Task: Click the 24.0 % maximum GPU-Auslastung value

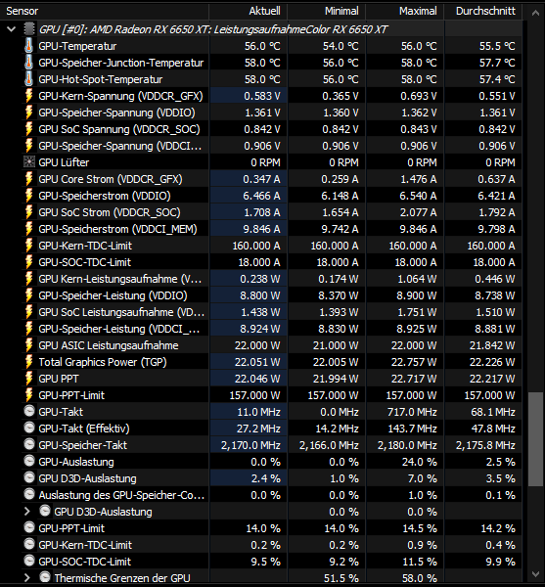Action: pos(419,462)
